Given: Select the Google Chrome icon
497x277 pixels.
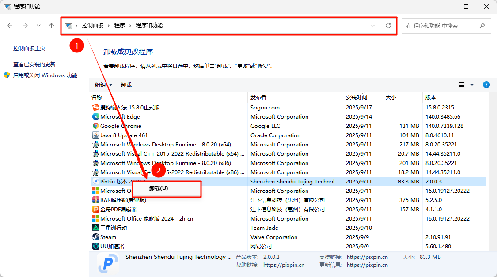Looking at the screenshot, I should point(95,126).
